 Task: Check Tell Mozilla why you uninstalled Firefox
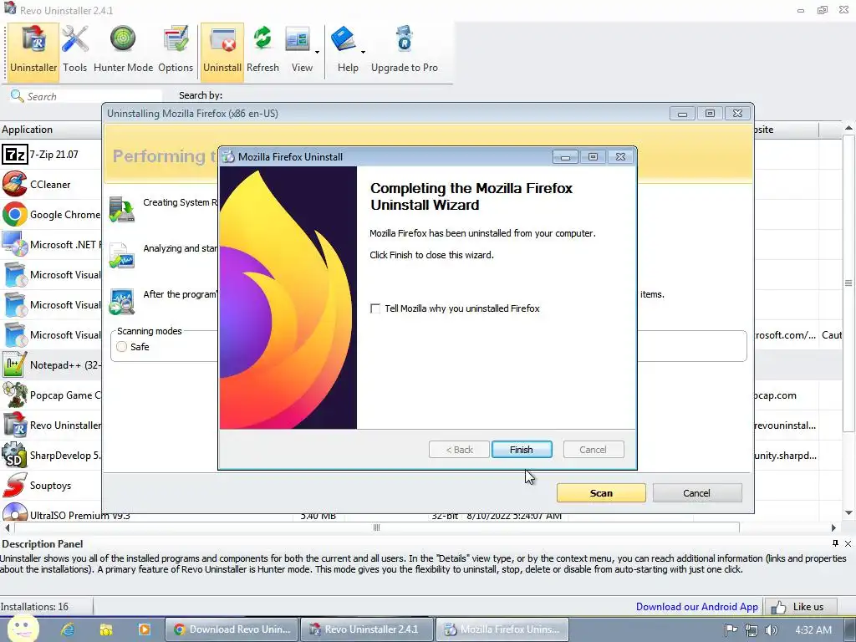coord(375,308)
